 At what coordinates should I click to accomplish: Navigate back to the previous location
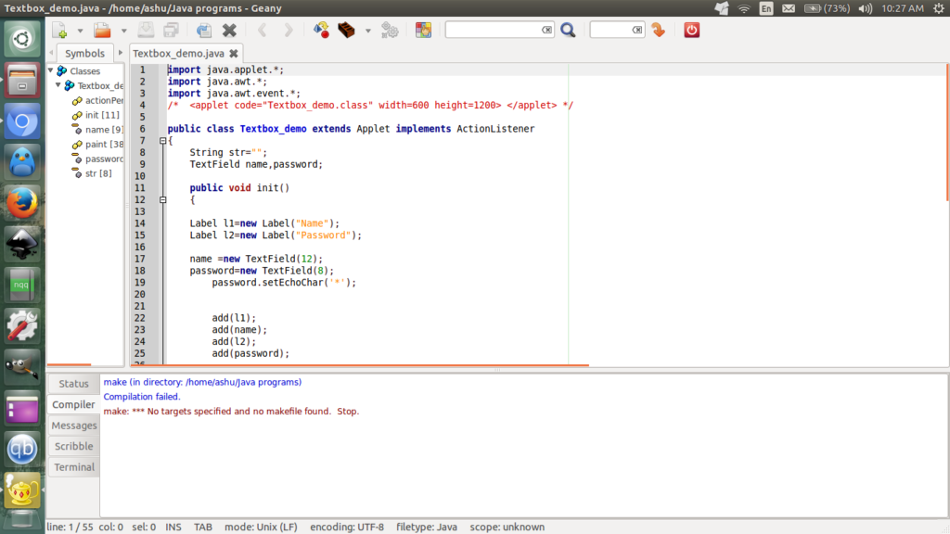coord(263,31)
